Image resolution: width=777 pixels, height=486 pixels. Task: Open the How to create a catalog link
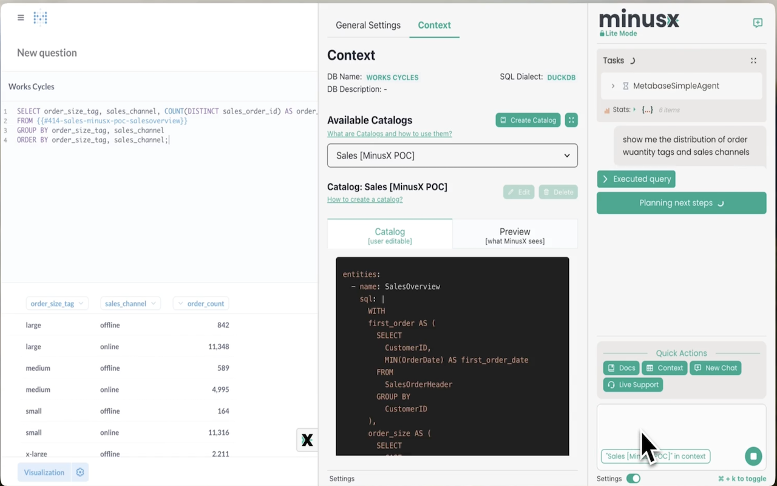(x=364, y=199)
